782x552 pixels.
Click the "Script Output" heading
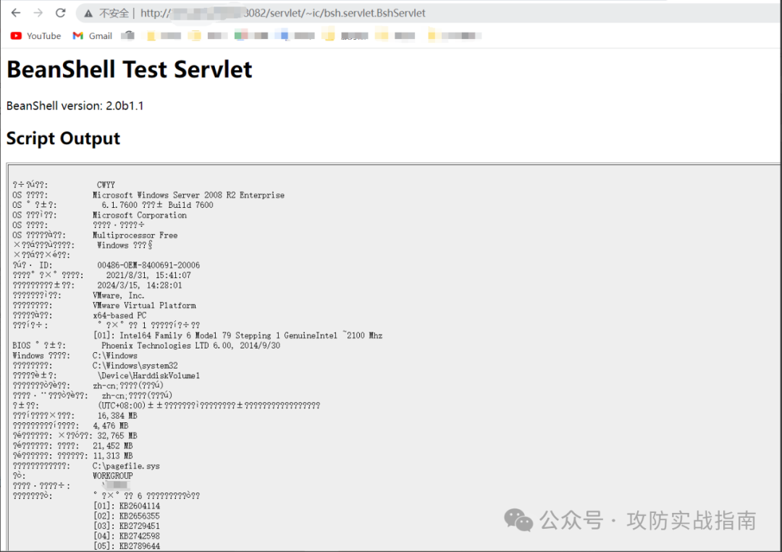(63, 138)
